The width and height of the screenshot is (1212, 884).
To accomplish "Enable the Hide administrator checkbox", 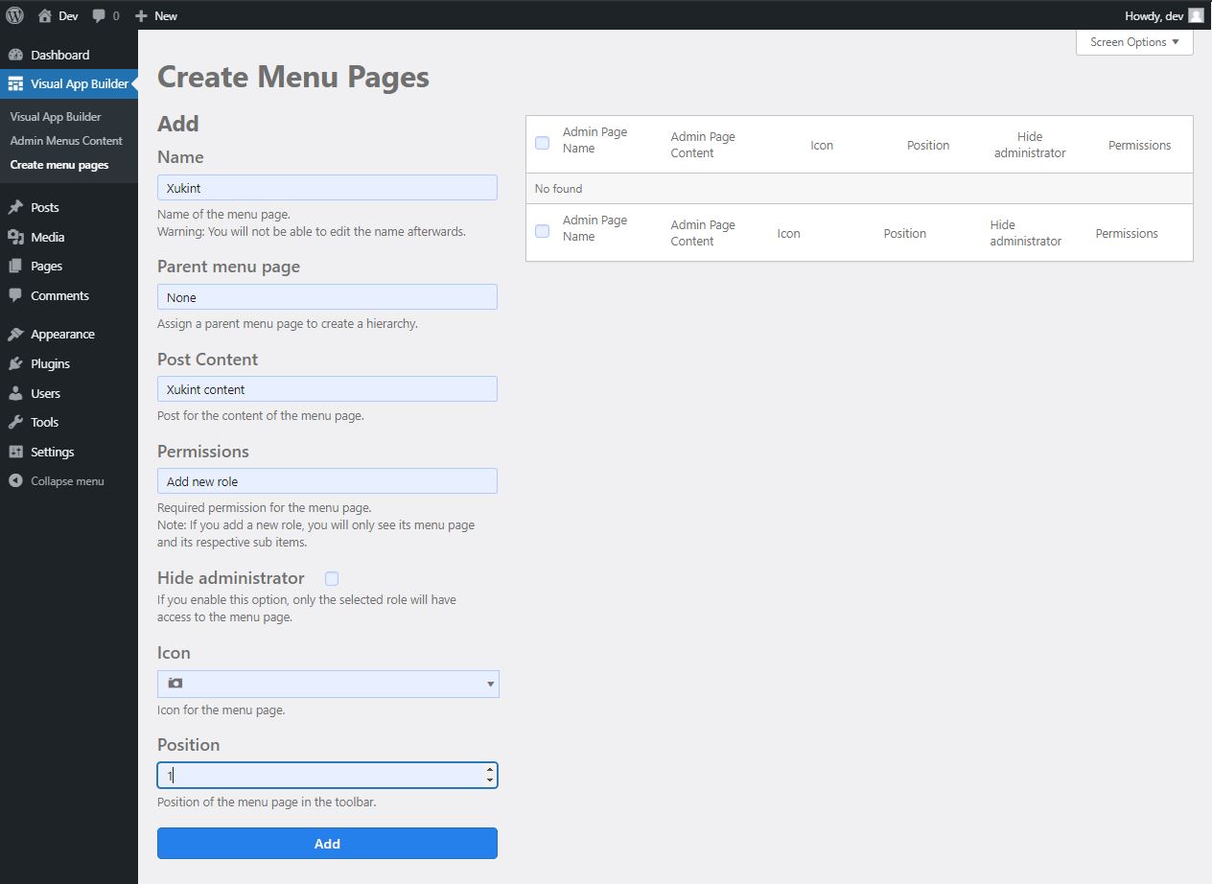I will 332,578.
